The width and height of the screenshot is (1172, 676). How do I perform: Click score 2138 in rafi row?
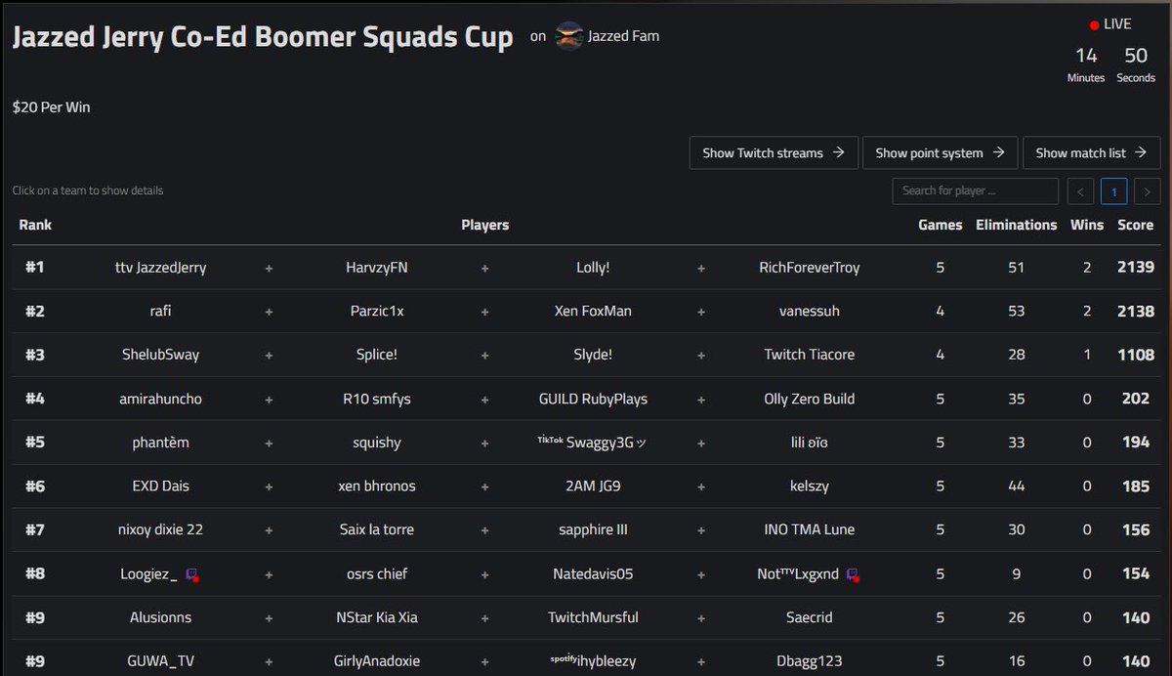pos(1136,312)
